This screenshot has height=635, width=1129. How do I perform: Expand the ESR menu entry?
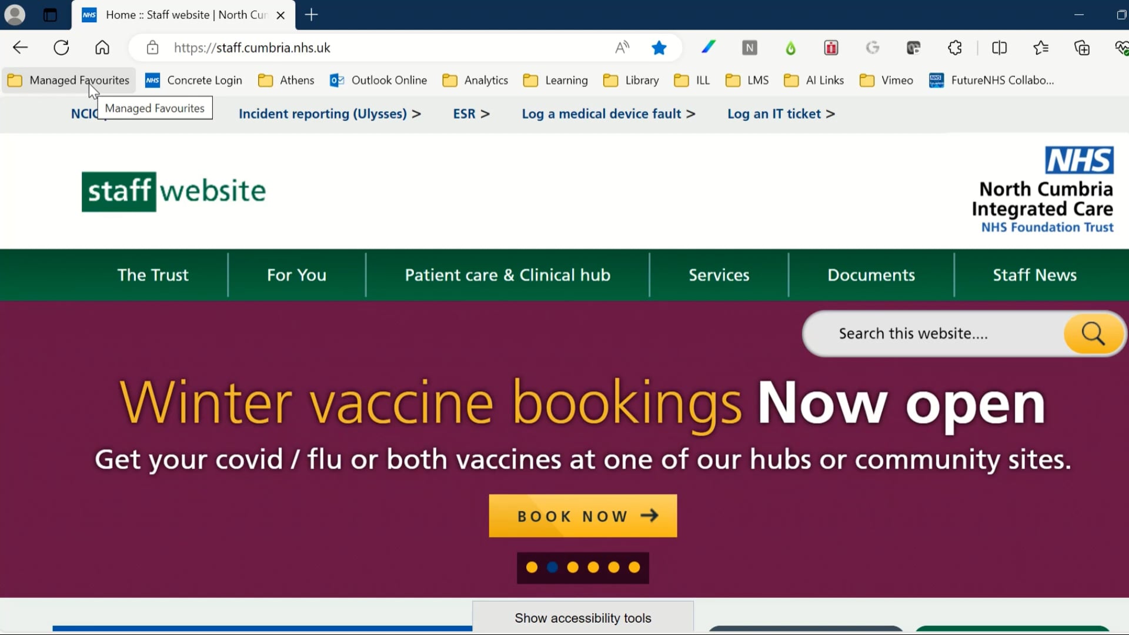pos(470,113)
